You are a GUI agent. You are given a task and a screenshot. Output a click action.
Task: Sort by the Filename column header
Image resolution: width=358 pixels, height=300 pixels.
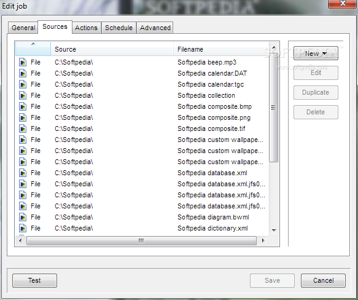point(221,49)
